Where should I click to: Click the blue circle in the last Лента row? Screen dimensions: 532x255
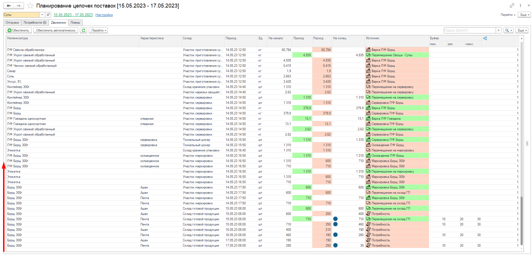pyautogui.click(x=335, y=245)
